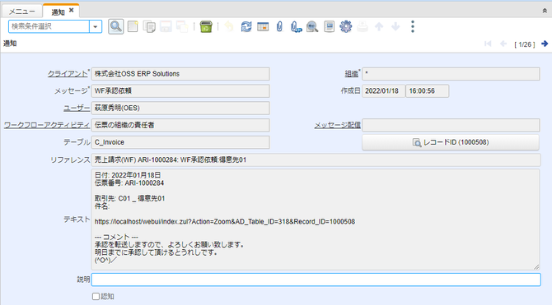
Task: Go to the next record arrow
Action: pyautogui.click(x=545, y=44)
